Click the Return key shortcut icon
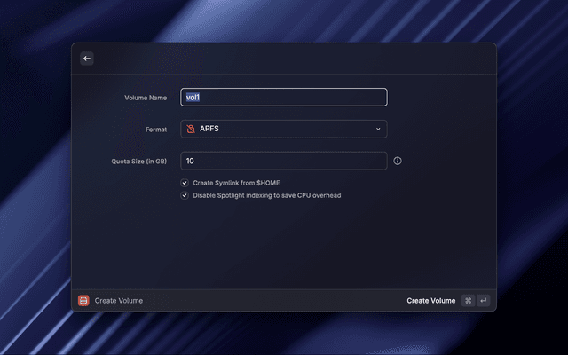The image size is (568, 355). 483,301
